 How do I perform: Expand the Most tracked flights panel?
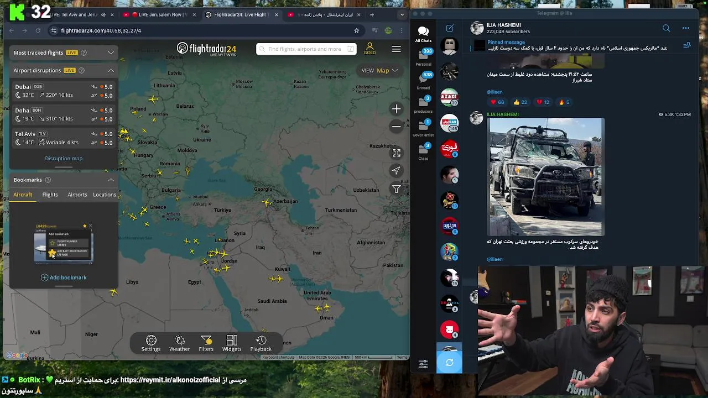(x=111, y=53)
